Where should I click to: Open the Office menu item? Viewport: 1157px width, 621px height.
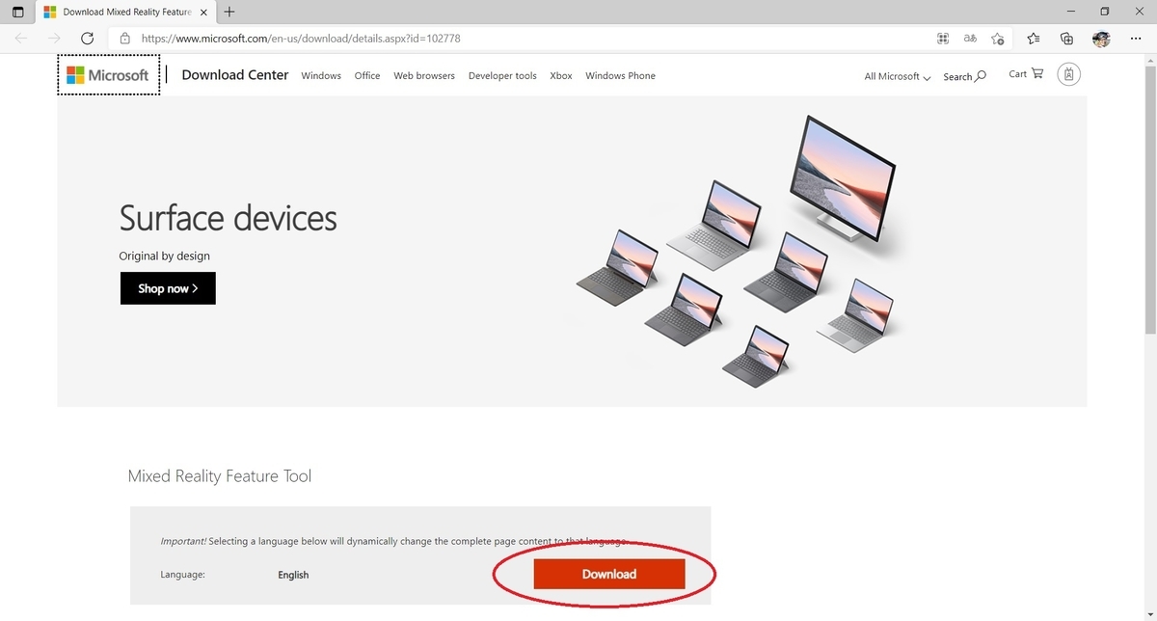(367, 75)
